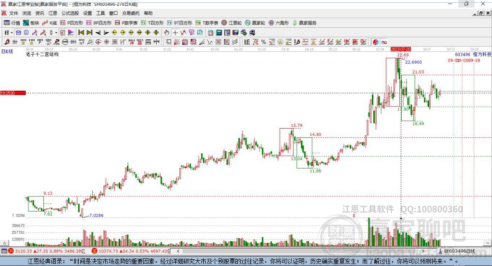Screen dimensions: 492x266
Task: Click the colored triangle chart icon
Action: (71, 33)
